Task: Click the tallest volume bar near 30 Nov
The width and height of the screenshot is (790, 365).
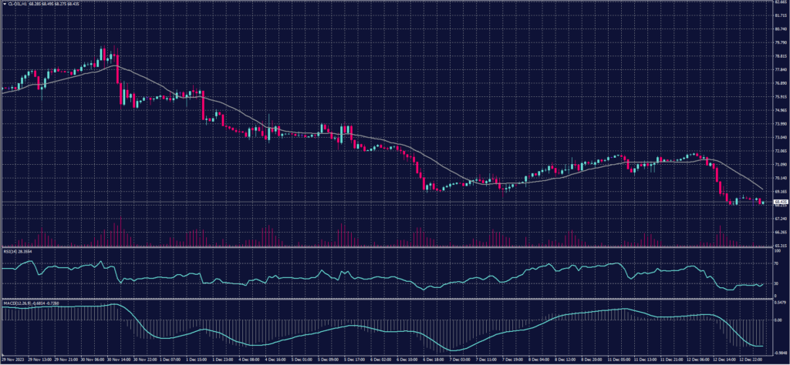Action: 118,231
